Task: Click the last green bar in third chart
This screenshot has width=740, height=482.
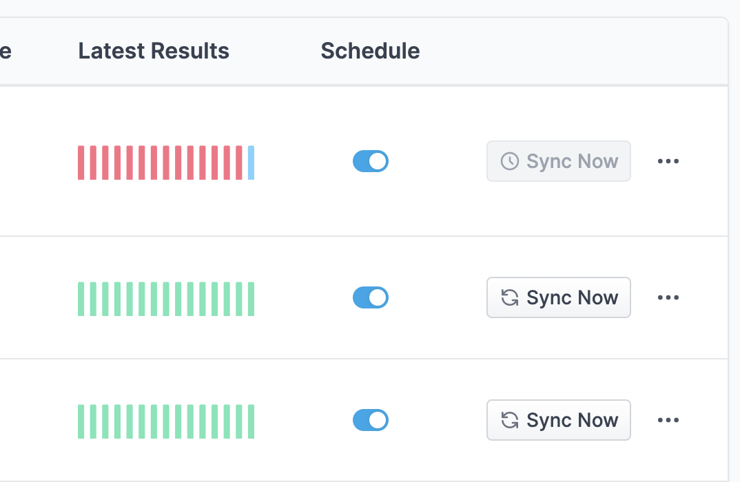Action: click(252, 420)
